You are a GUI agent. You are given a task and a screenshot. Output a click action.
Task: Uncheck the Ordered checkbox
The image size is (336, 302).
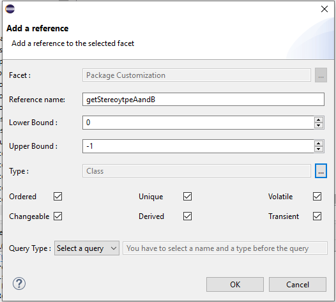coord(58,197)
